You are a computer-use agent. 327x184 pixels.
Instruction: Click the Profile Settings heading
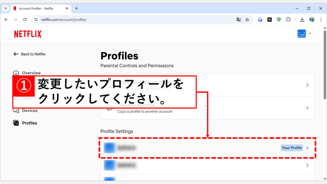[x=117, y=131]
